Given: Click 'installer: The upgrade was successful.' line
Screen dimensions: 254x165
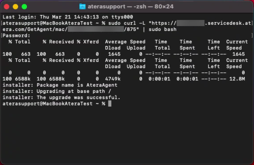Looking at the screenshot, I should click(x=61, y=97).
